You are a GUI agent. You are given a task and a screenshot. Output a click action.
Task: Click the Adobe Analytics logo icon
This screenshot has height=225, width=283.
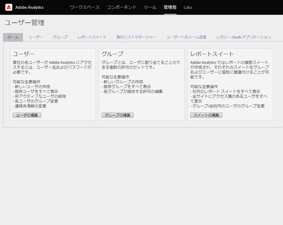tap(9, 8)
